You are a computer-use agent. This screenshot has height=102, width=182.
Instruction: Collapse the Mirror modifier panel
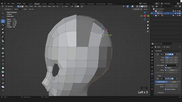pos(156,54)
